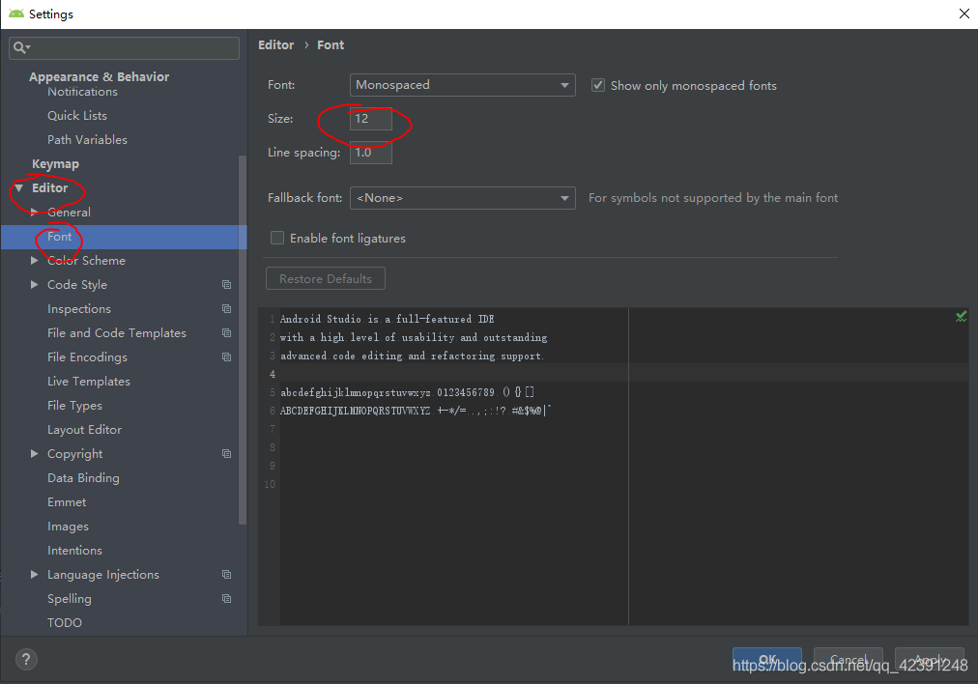Click the green inspections checkmark in the preview
Image resolution: width=978 pixels, height=684 pixels.
[x=961, y=316]
